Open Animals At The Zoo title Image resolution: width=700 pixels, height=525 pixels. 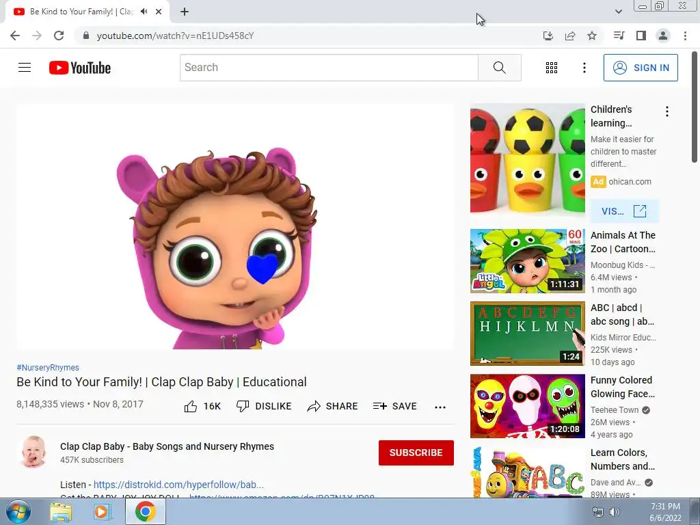pos(623,242)
